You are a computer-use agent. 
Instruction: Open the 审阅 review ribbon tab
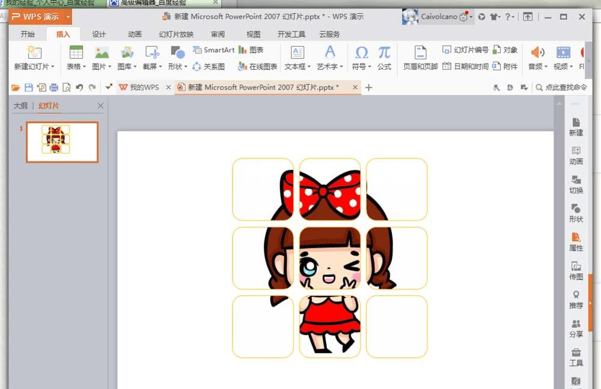tap(218, 34)
